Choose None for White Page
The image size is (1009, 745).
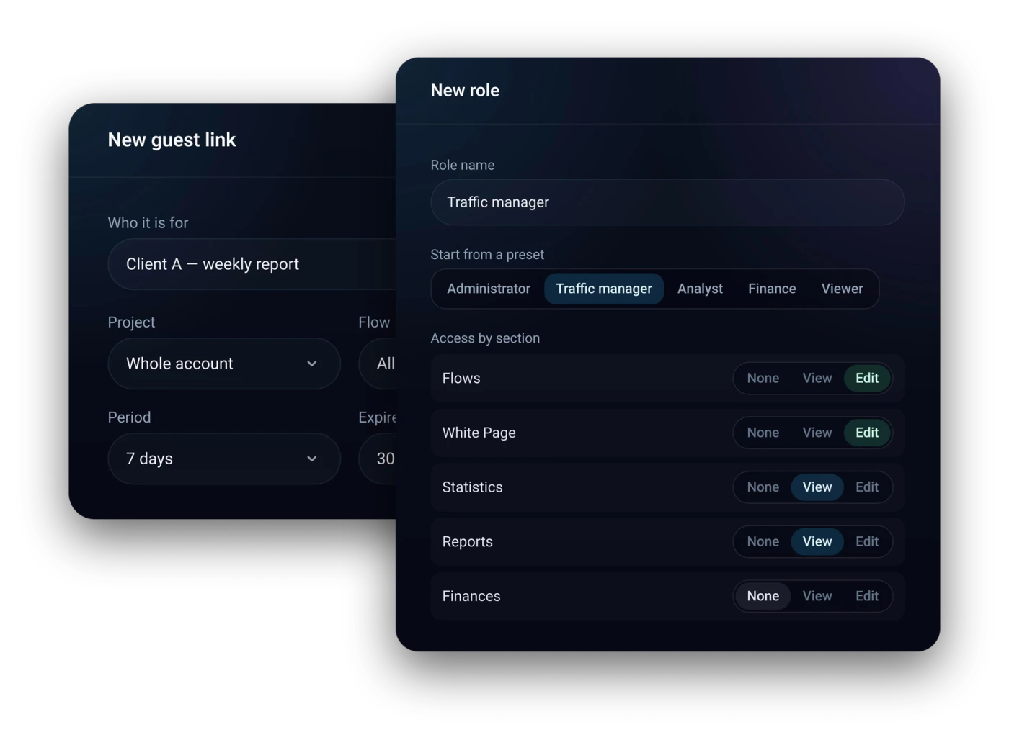tap(763, 433)
